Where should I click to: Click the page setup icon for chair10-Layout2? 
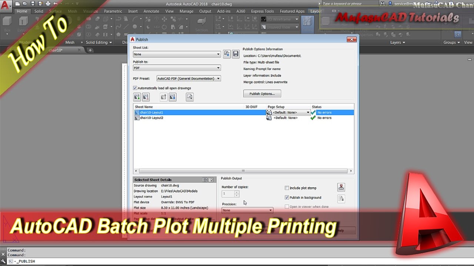pos(269,118)
